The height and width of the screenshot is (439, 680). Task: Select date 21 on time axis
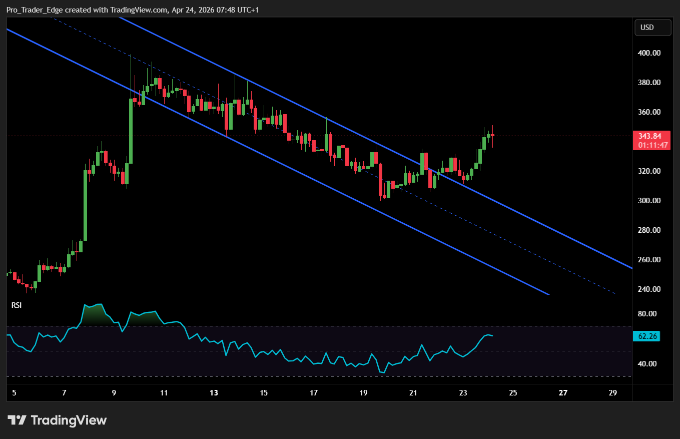click(413, 393)
